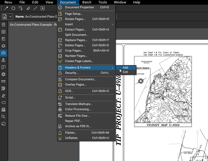Choose Color Processing...
This screenshot has width=208, height=161.
pyautogui.click(x=86, y=109)
